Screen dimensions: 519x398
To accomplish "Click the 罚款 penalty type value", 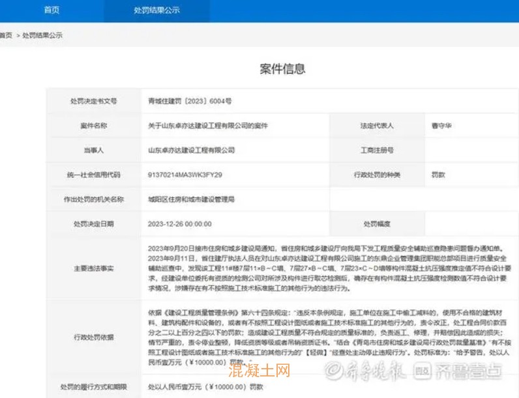I will [x=438, y=175].
